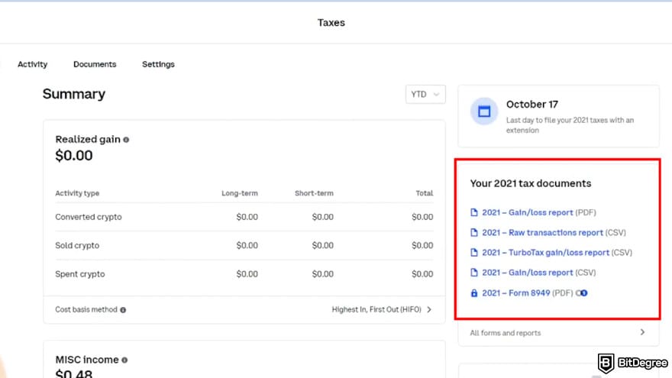Open the Activity tab
Viewport: 672px width, 378px height.
click(32, 64)
